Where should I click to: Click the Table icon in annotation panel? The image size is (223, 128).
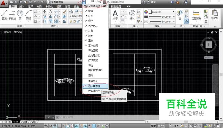(x=122, y=21)
